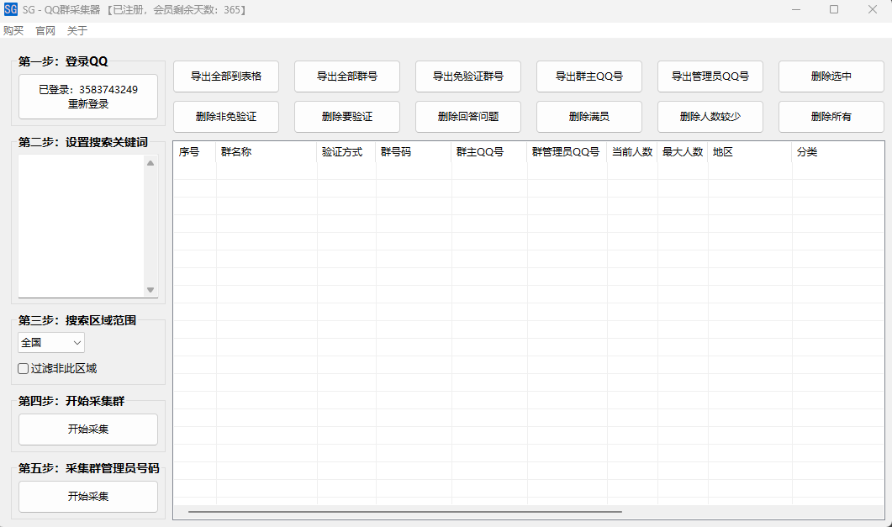Enable the 过滤非此区域 checkbox

tap(24, 368)
